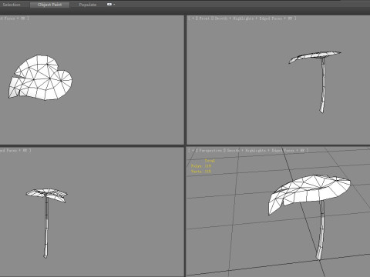Click the Polys count statistic text
This screenshot has width=370, height=277.
coord(201,166)
